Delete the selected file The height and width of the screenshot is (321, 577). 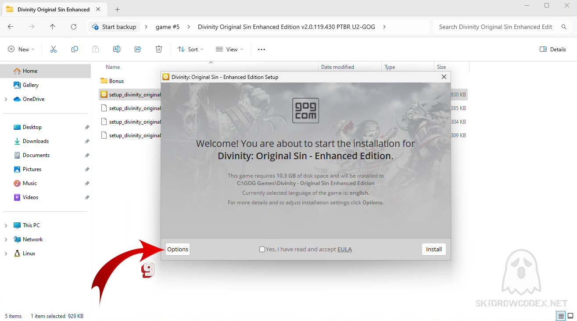[159, 49]
